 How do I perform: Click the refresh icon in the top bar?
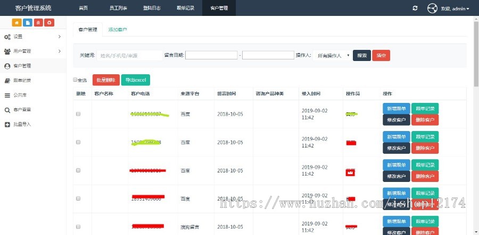(x=415, y=8)
